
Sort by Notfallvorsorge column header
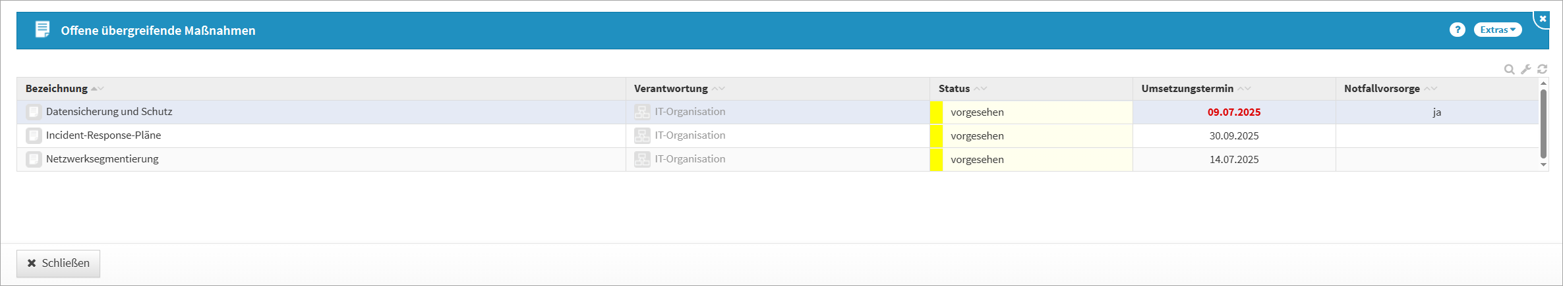tap(1382, 89)
